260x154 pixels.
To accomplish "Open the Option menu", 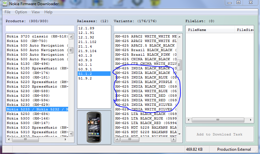I will coord(21,12).
